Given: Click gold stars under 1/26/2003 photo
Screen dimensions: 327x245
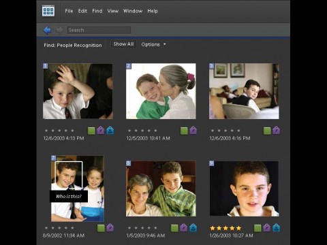Looking at the screenshot, I should pyautogui.click(x=225, y=228).
